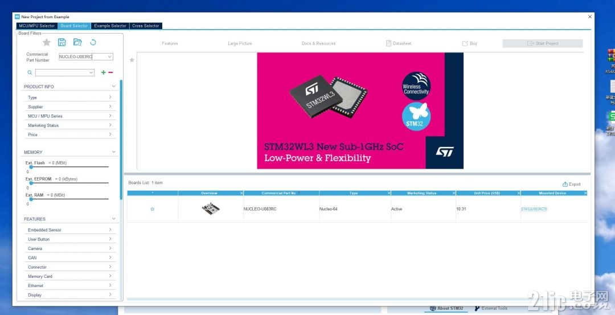Click the magnifier search icon in filters
Image resolution: width=615 pixels, height=315 pixels.
click(30, 72)
